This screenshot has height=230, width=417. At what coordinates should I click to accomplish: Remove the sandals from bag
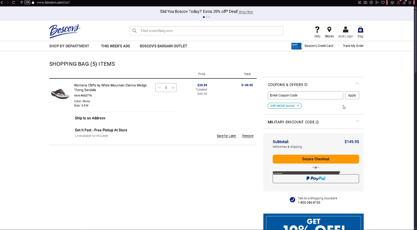[x=248, y=136]
